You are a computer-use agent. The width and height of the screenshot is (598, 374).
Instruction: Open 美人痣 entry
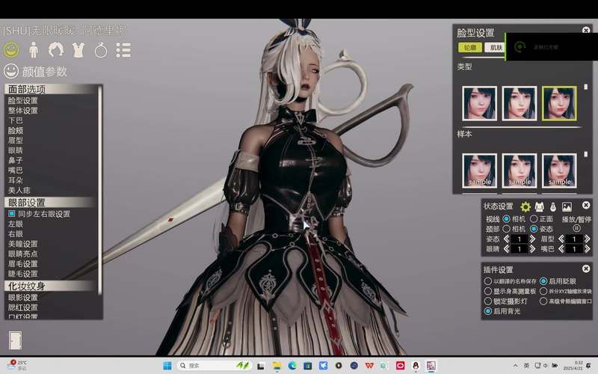click(x=19, y=190)
